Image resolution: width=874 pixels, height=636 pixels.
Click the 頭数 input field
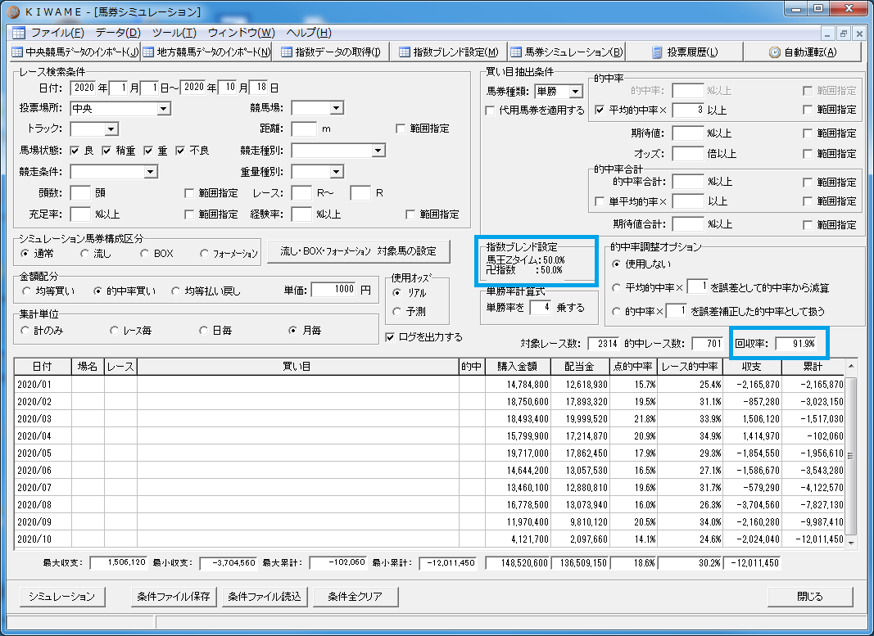(x=80, y=193)
